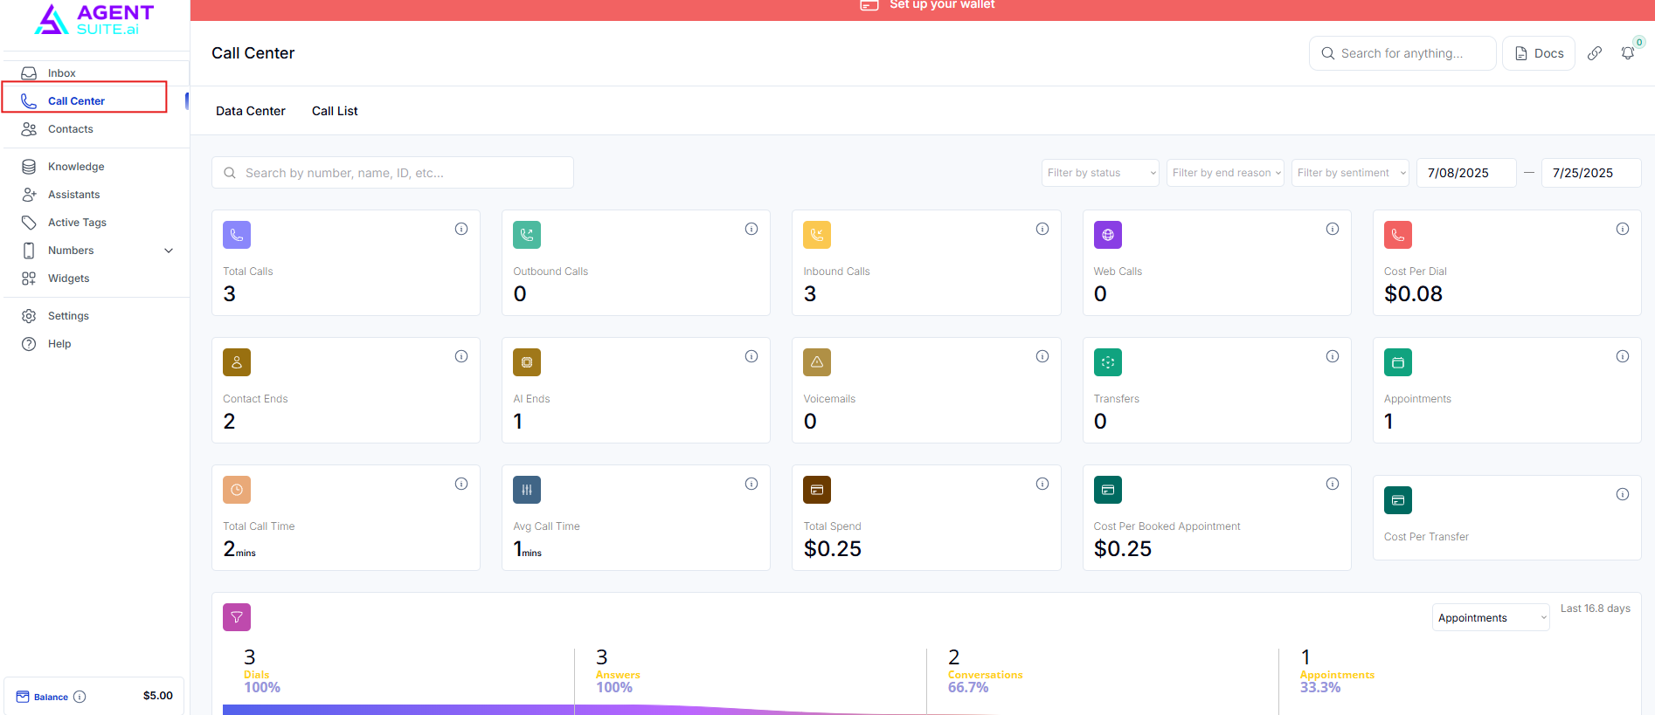Click the Avg Call Time icon
This screenshot has height=715, width=1655.
tap(527, 490)
